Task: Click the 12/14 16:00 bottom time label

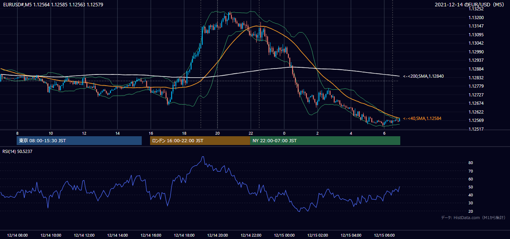Action: [151, 235]
